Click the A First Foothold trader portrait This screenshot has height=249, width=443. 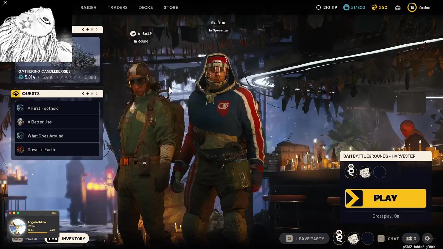[x=20, y=108]
